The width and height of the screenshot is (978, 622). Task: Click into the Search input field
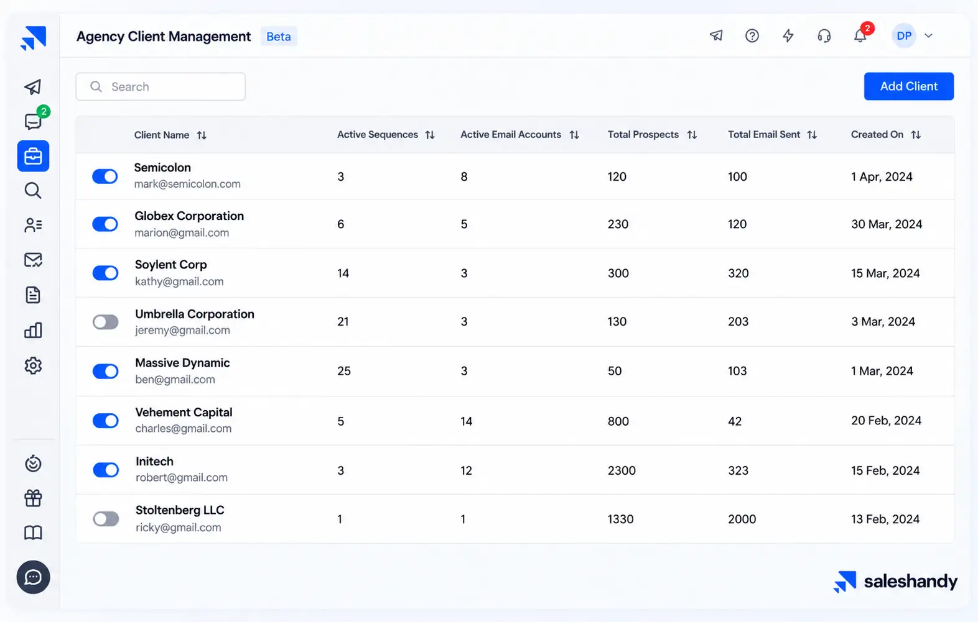pos(161,86)
